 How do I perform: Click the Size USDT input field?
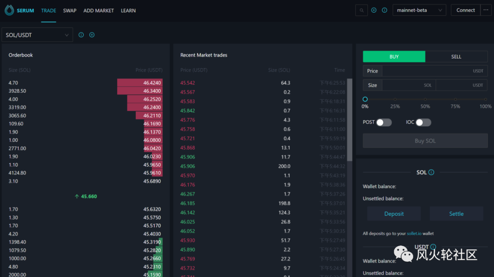click(462, 85)
